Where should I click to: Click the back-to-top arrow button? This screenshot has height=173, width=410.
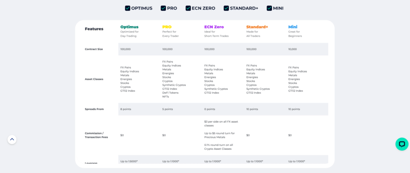tap(12, 139)
